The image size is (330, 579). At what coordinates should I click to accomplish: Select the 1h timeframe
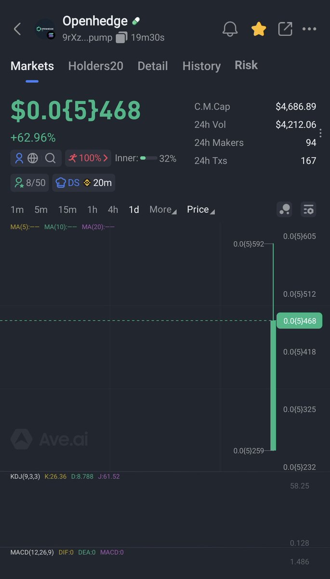point(92,209)
